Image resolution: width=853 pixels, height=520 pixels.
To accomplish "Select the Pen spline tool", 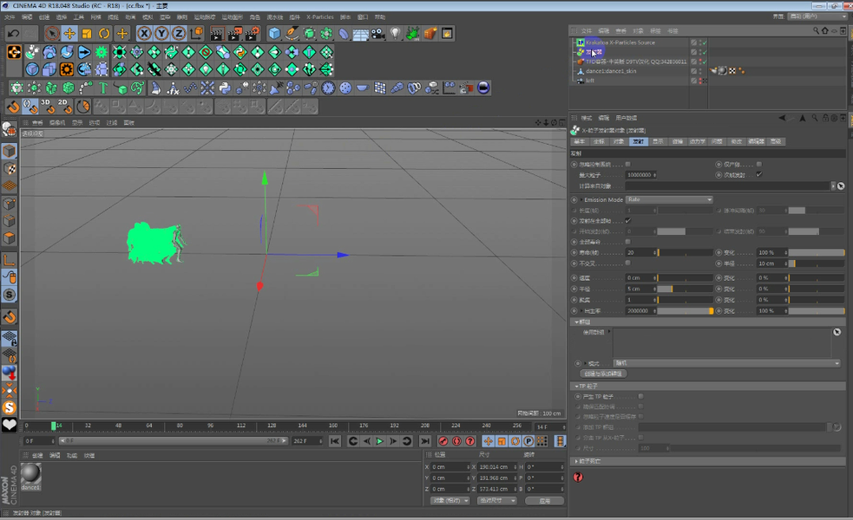I will [x=292, y=34].
